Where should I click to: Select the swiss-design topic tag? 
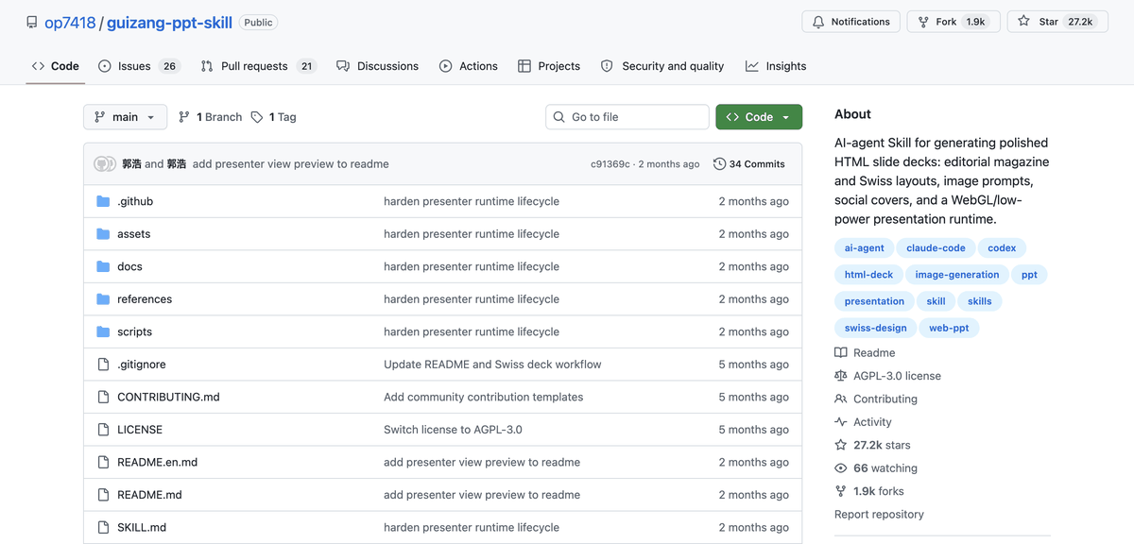point(875,328)
